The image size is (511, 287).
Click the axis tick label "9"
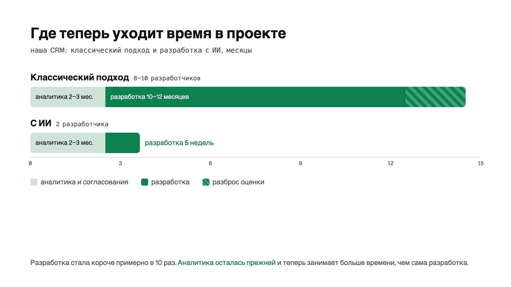pyautogui.click(x=301, y=163)
